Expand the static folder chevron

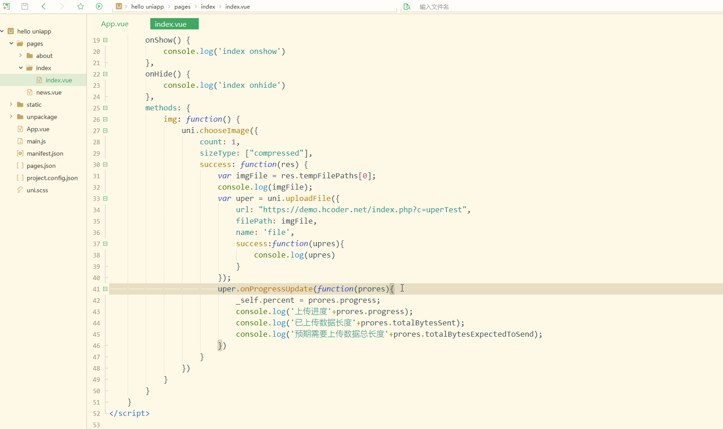11,105
